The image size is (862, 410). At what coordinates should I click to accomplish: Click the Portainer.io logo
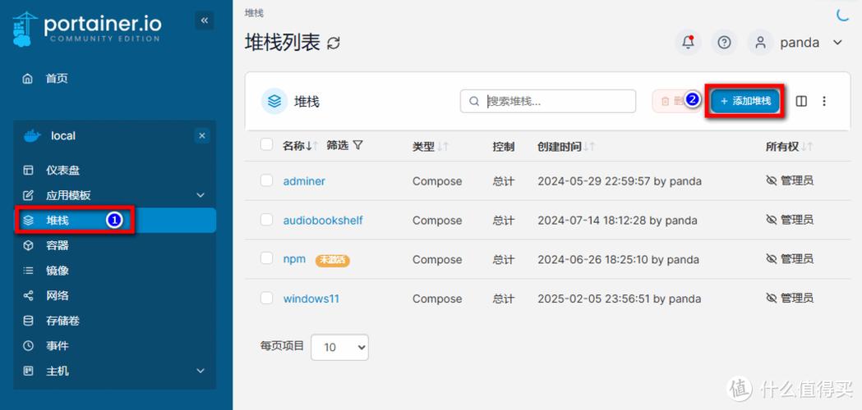tap(87, 29)
